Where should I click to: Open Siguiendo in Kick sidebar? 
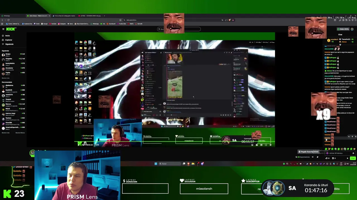point(8,44)
